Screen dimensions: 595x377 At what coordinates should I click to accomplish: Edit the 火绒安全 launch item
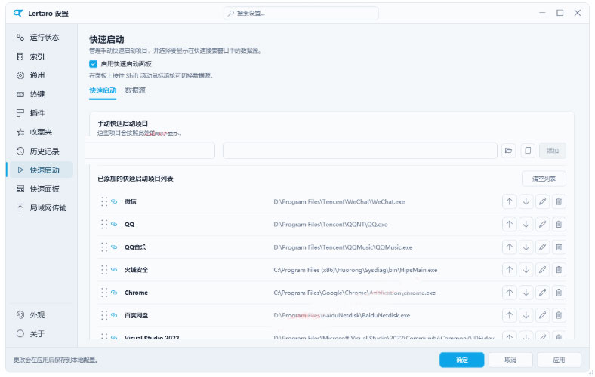tap(542, 270)
